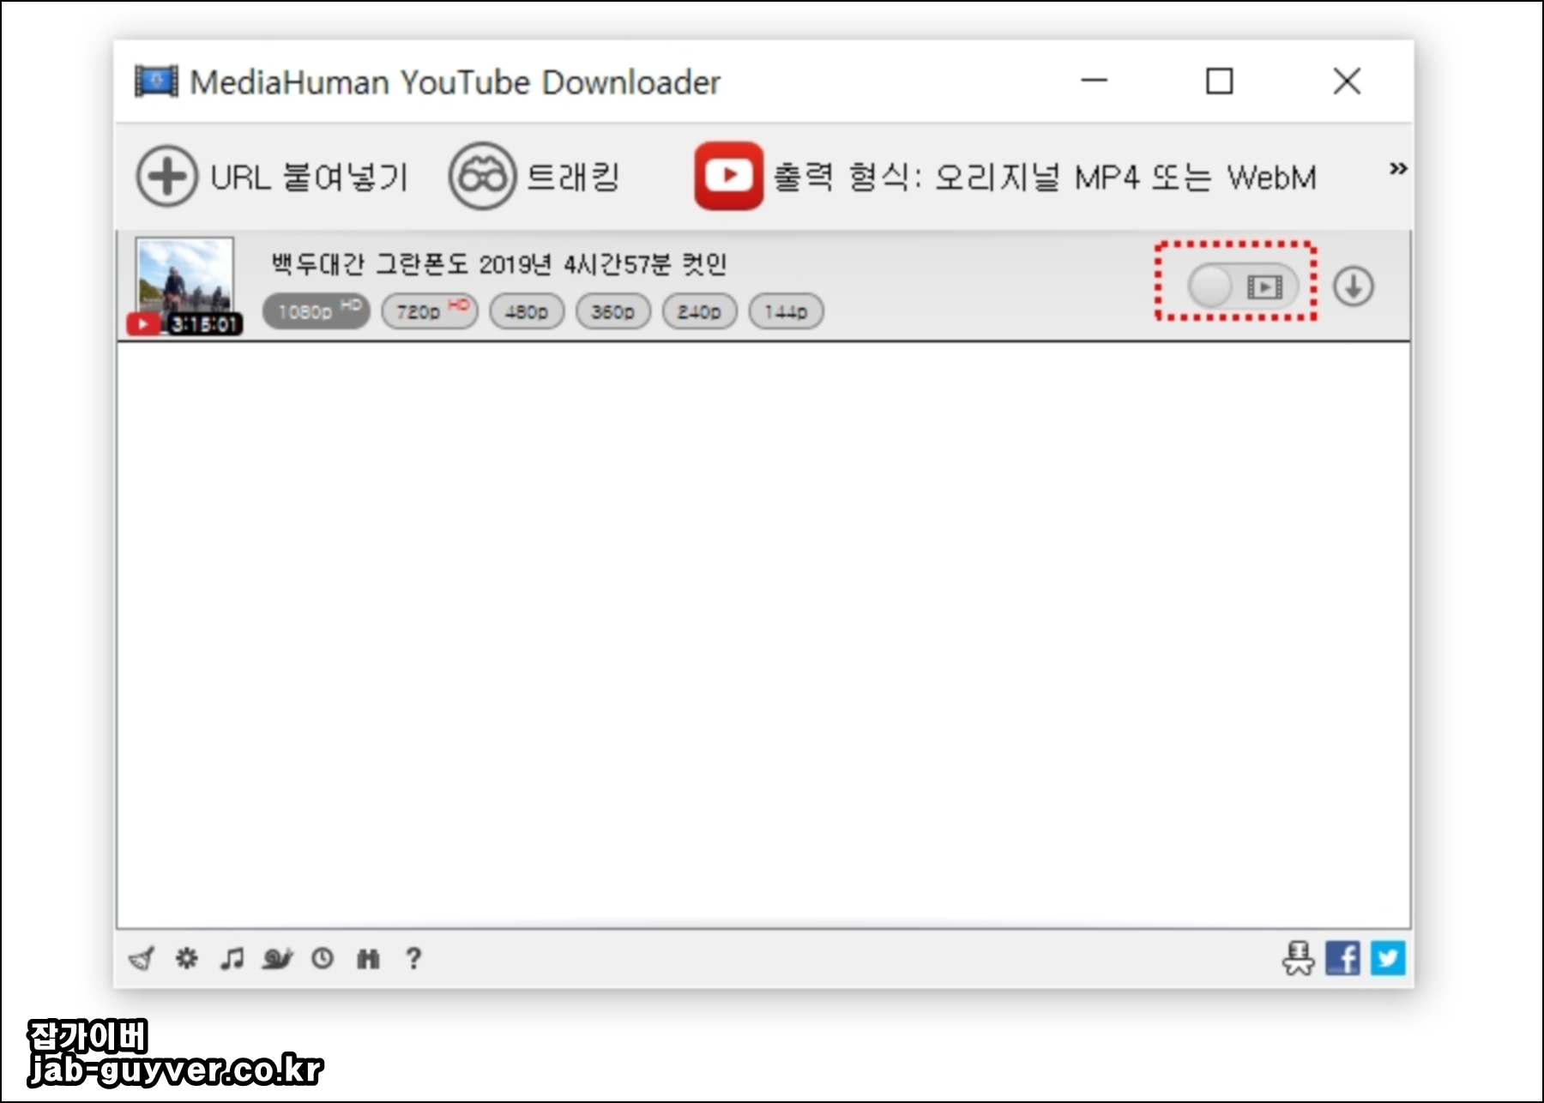The height and width of the screenshot is (1103, 1544).
Task: Choose the 360p quality option
Action: pyautogui.click(x=613, y=311)
